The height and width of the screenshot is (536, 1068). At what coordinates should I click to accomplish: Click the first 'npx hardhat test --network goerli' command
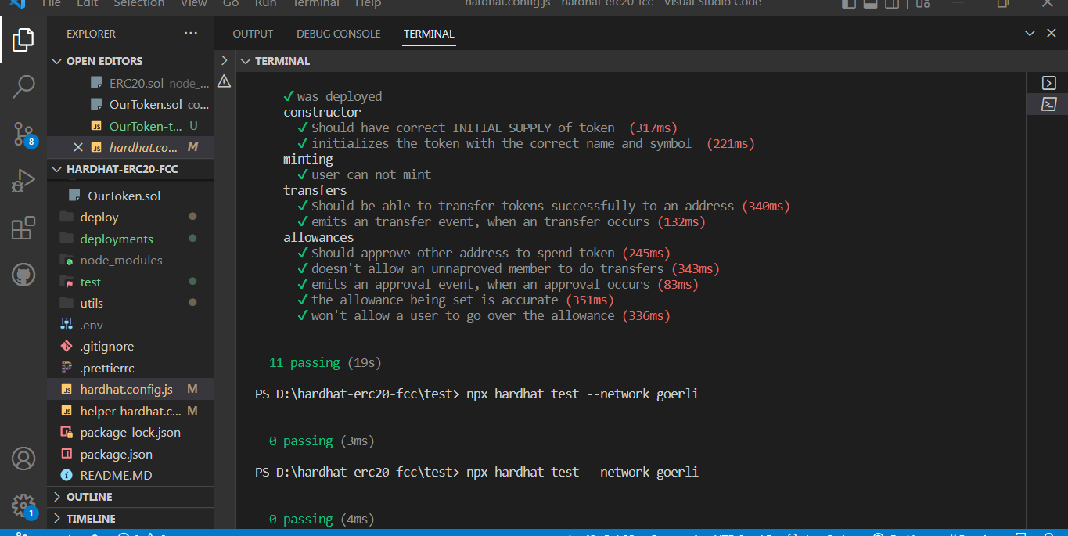[582, 394]
